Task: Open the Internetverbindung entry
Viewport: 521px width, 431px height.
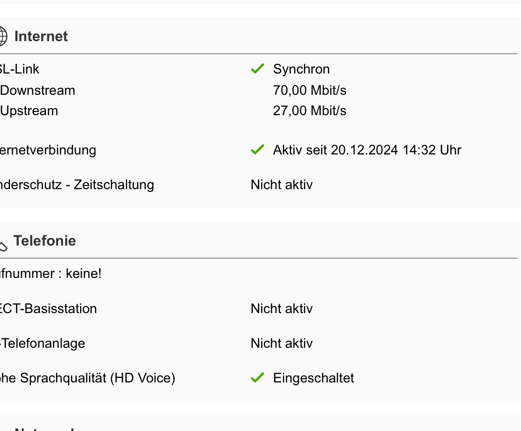Action: pyautogui.click(x=48, y=150)
